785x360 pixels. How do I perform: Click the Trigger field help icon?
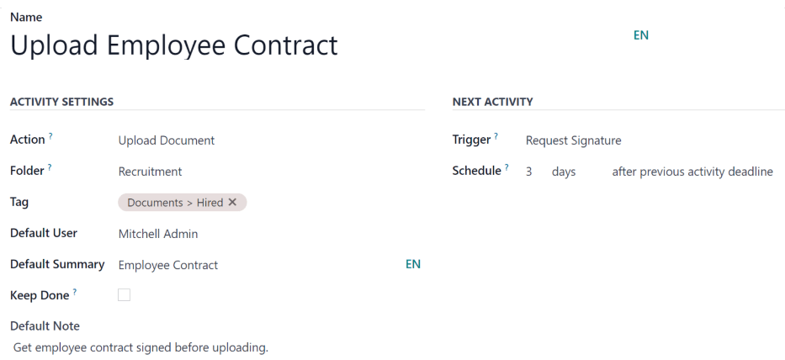click(x=495, y=136)
